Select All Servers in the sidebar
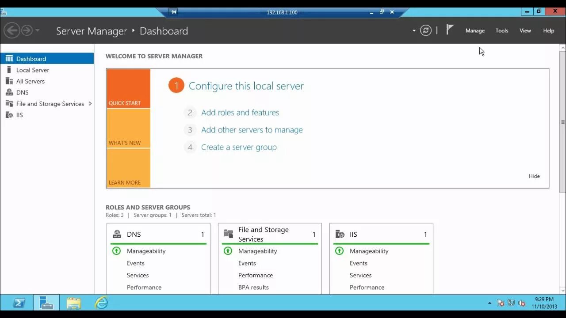Screen dimensions: 566x318 click(x=47, y=81)
